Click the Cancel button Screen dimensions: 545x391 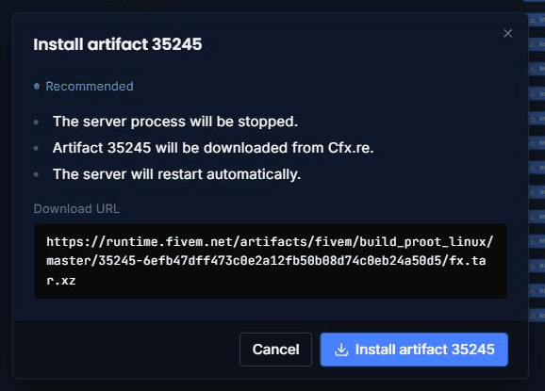coord(275,350)
